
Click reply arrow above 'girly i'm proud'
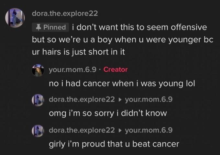pos(120,131)
